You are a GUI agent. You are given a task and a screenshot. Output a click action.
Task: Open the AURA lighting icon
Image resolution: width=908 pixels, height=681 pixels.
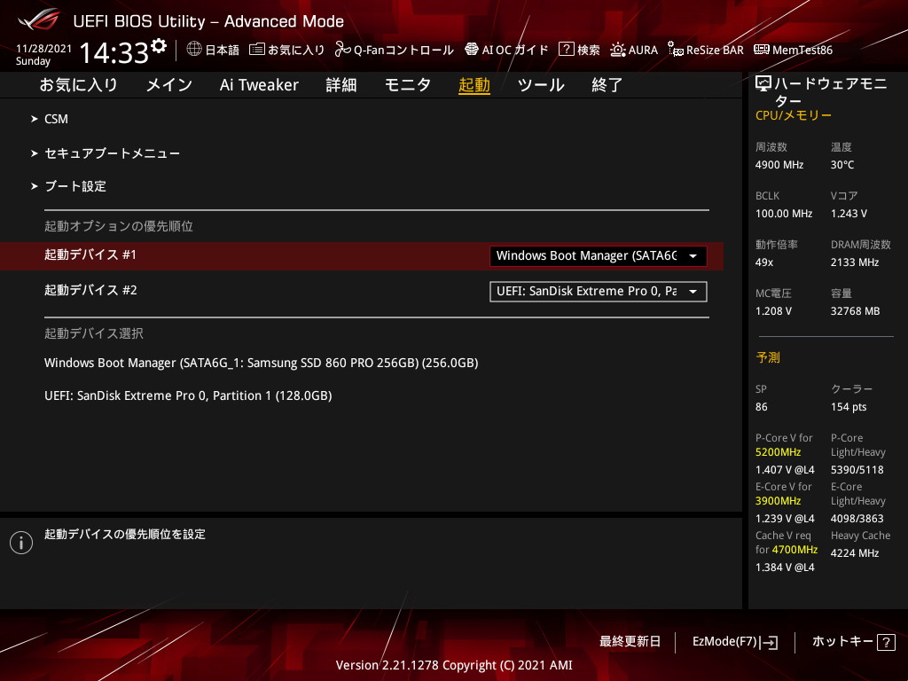(618, 50)
